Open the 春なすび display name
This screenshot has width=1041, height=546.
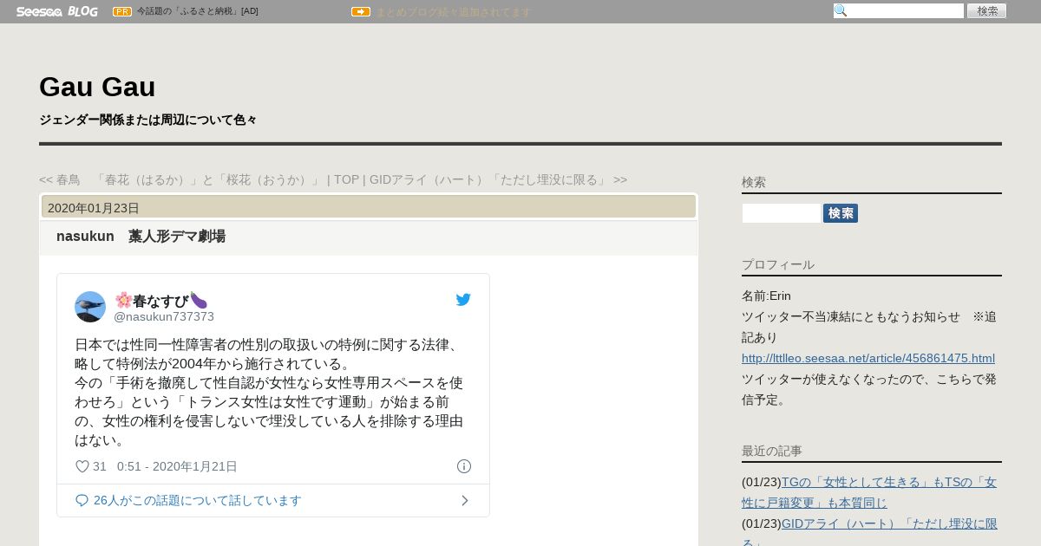point(161,301)
